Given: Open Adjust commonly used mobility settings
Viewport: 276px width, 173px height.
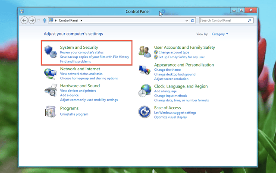Looking at the screenshot, I should (x=89, y=100).
